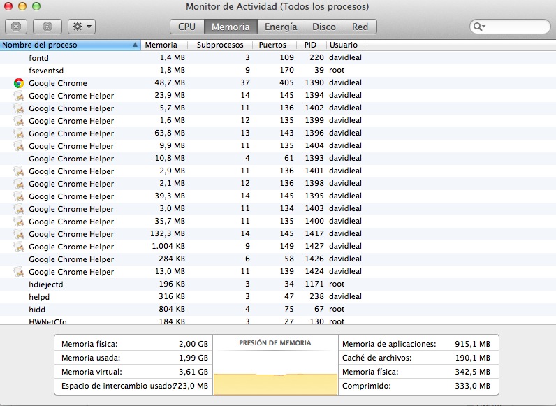
Task: Click the Caché de archivos label
Action: coord(377,358)
